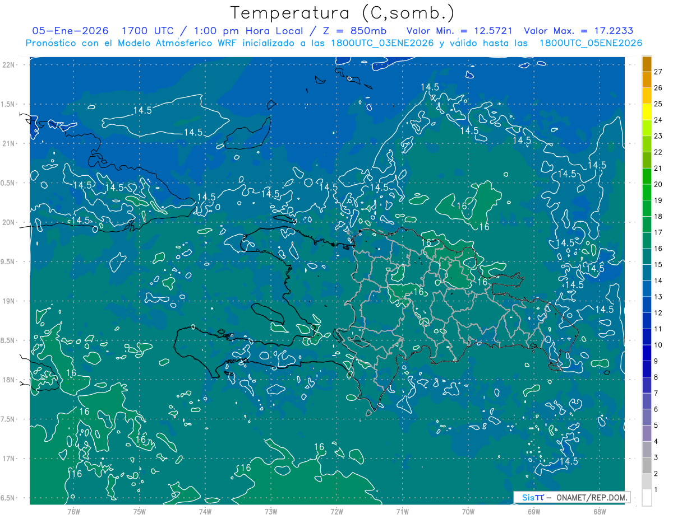Select the white swatch below label 1
The width and height of the screenshot is (673, 519).
647,497
